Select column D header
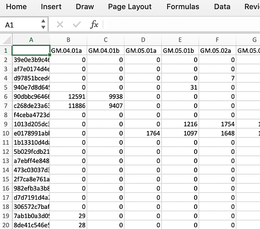This screenshot has width=260, height=229. tap(143, 40)
